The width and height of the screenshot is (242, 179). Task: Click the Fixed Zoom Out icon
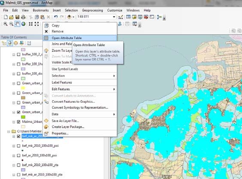click(x=36, y=24)
